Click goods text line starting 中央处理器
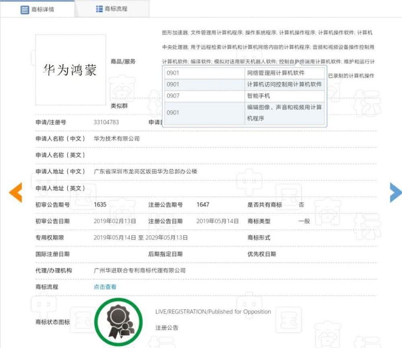This screenshot has width=402, height=348. click(268, 47)
